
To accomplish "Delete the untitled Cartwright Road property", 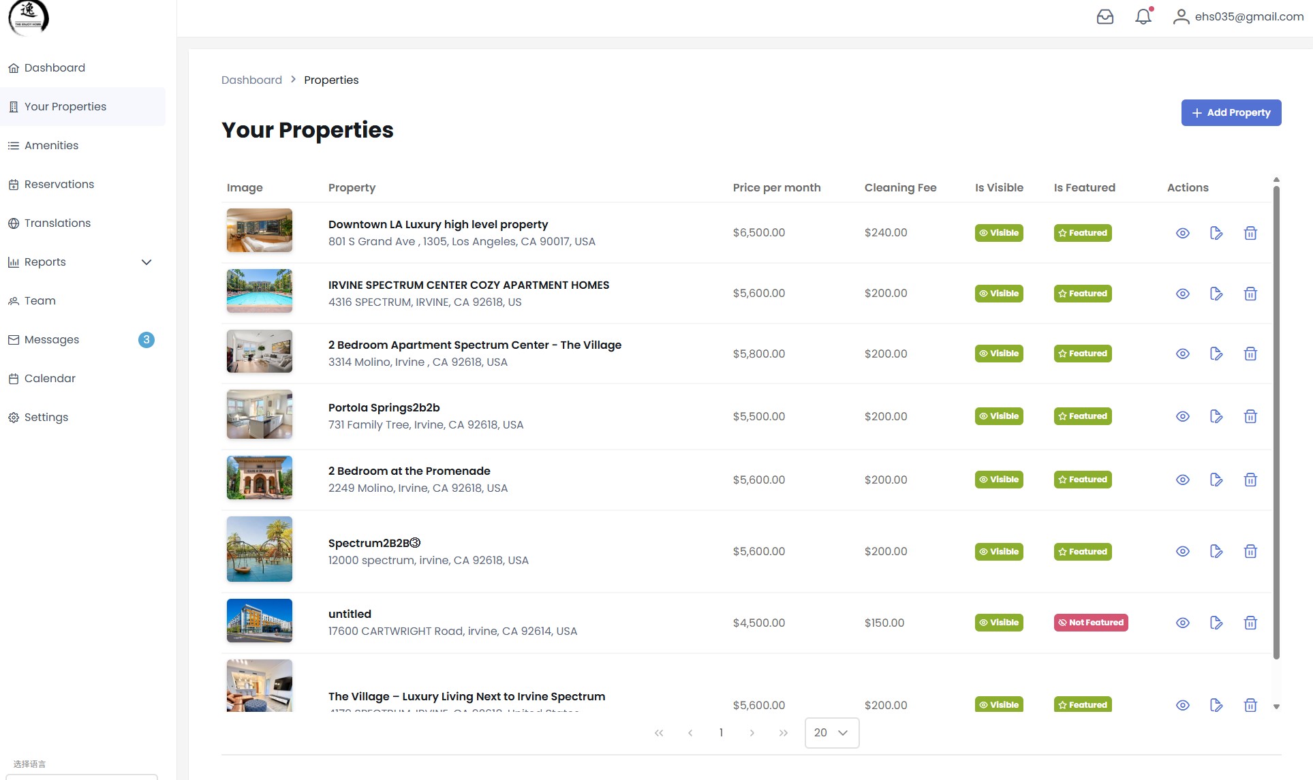I will coord(1250,623).
